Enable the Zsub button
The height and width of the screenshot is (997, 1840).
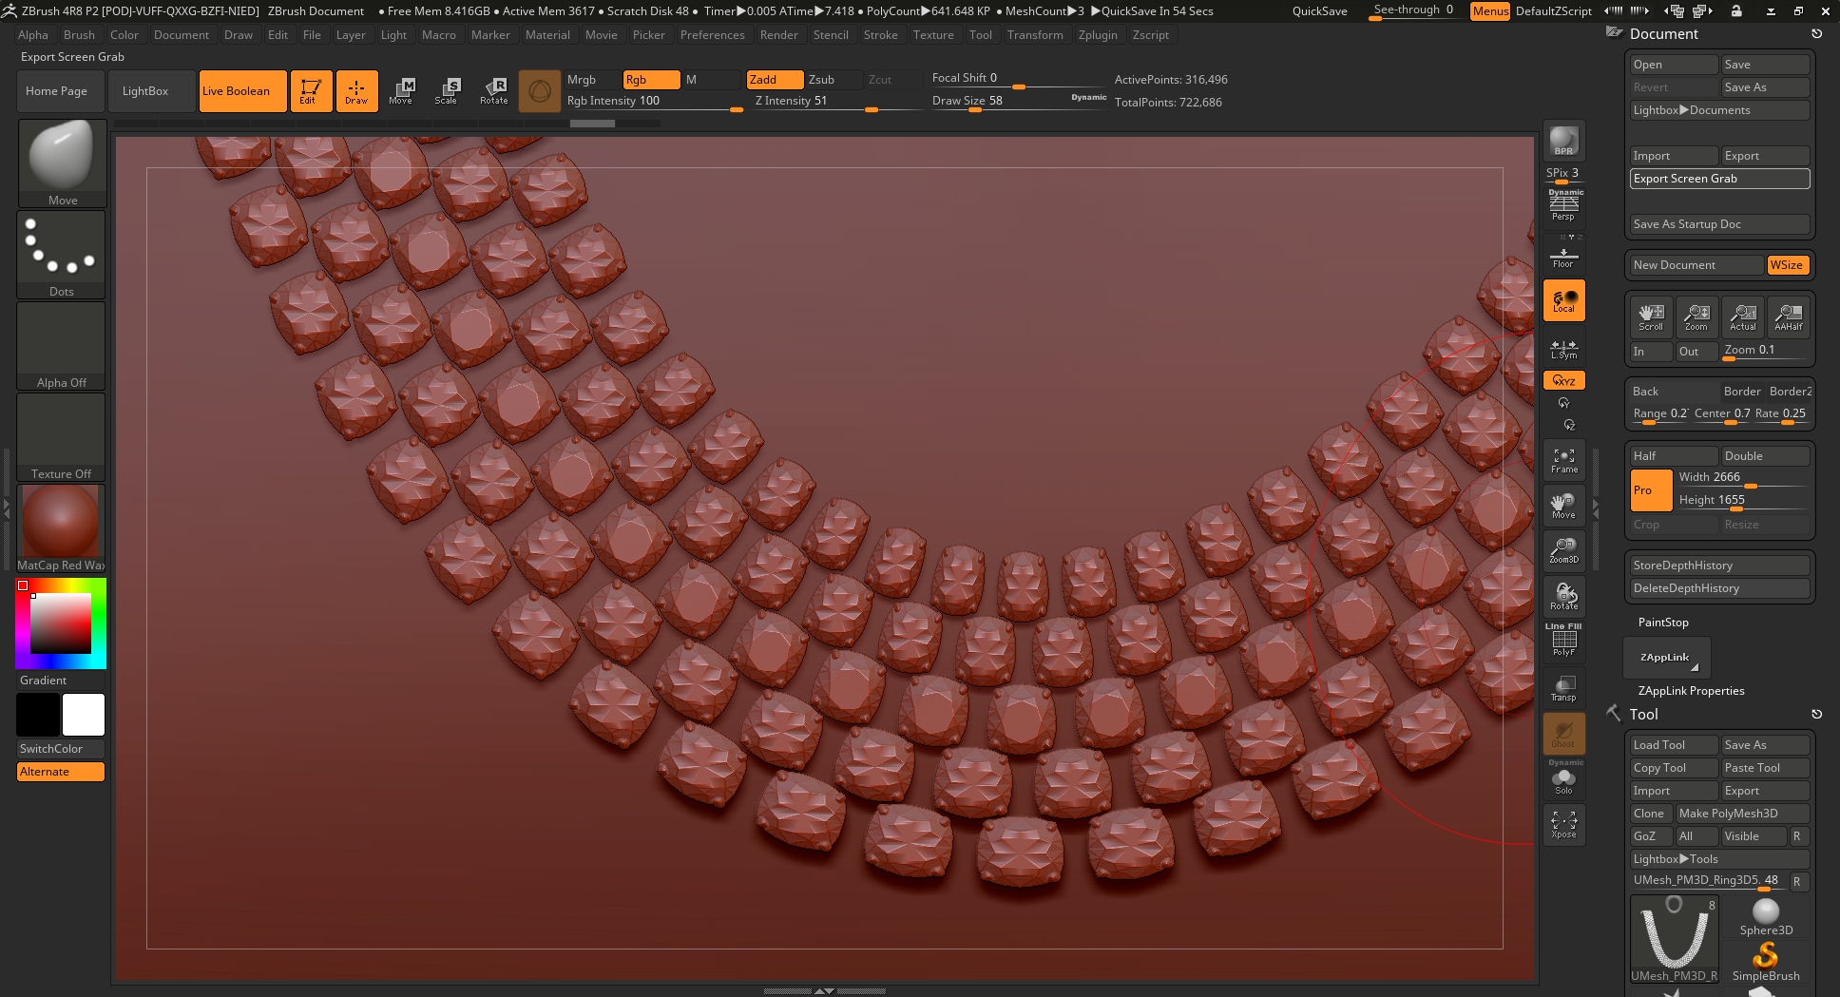(834, 80)
